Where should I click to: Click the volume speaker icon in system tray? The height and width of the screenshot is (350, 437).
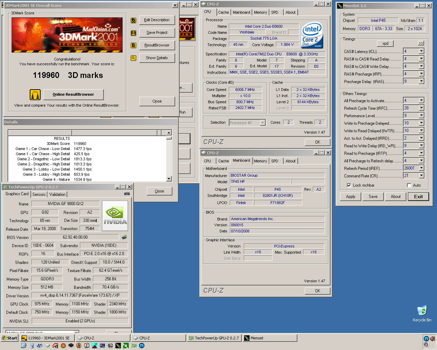[432, 339]
